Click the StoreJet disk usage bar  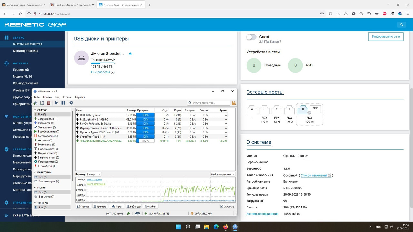pos(103,63)
